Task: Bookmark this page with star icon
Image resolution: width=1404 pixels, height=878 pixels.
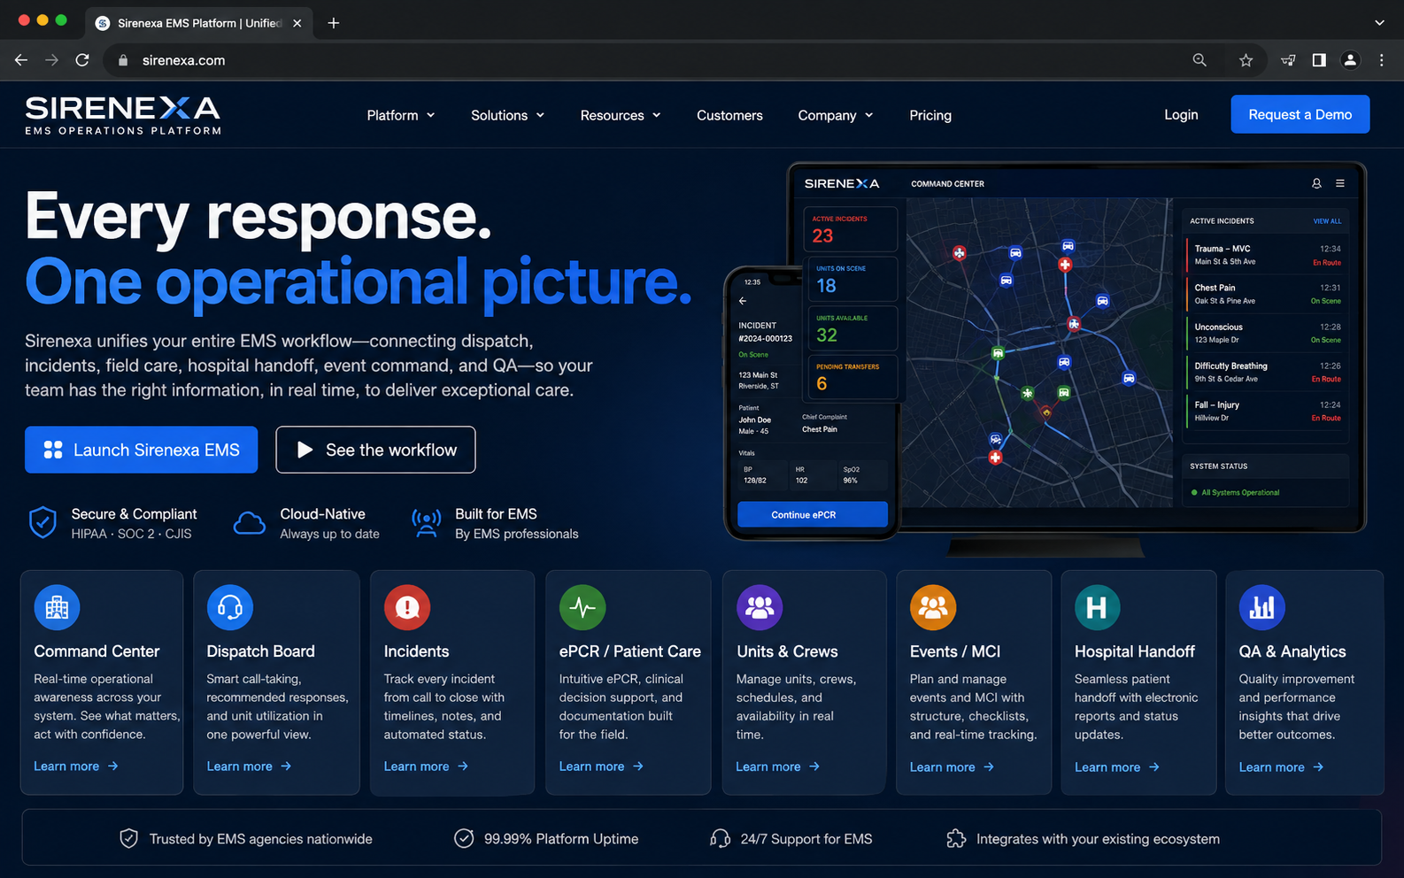Action: click(x=1246, y=60)
